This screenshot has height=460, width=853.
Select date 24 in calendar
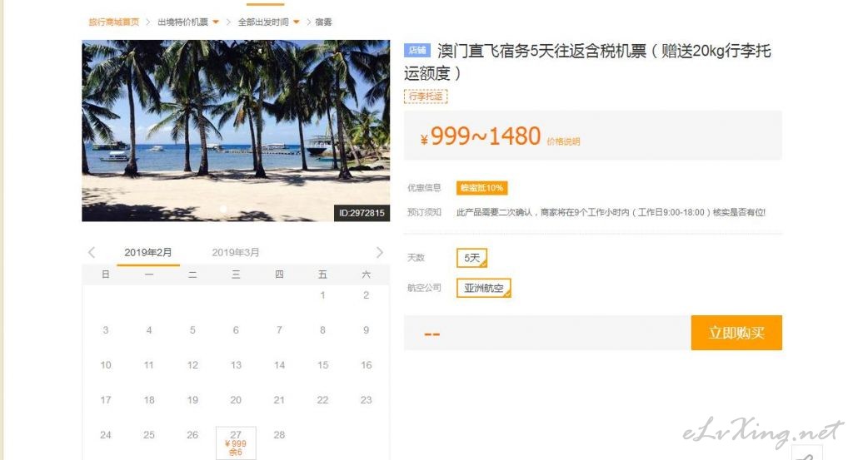[106, 435]
